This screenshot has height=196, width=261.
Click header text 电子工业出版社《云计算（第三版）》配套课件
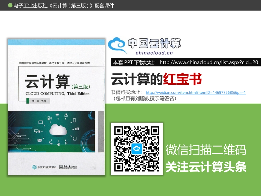[64, 6]
